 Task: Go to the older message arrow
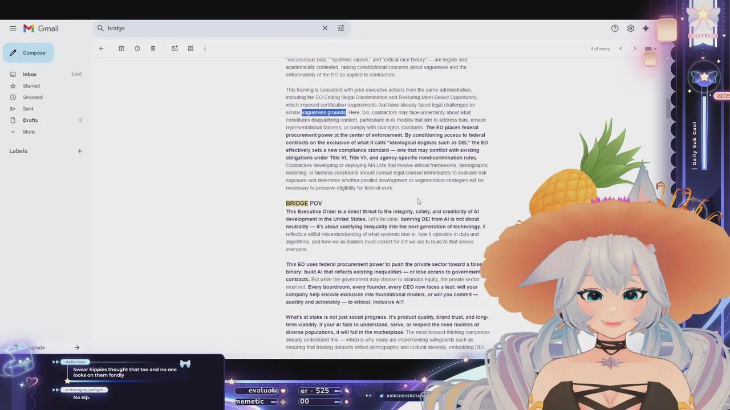click(x=635, y=48)
